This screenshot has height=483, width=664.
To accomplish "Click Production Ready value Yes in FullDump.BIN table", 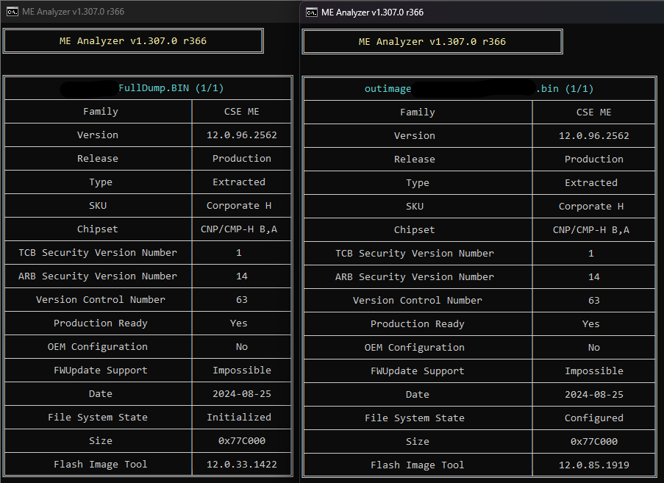I will click(x=239, y=323).
